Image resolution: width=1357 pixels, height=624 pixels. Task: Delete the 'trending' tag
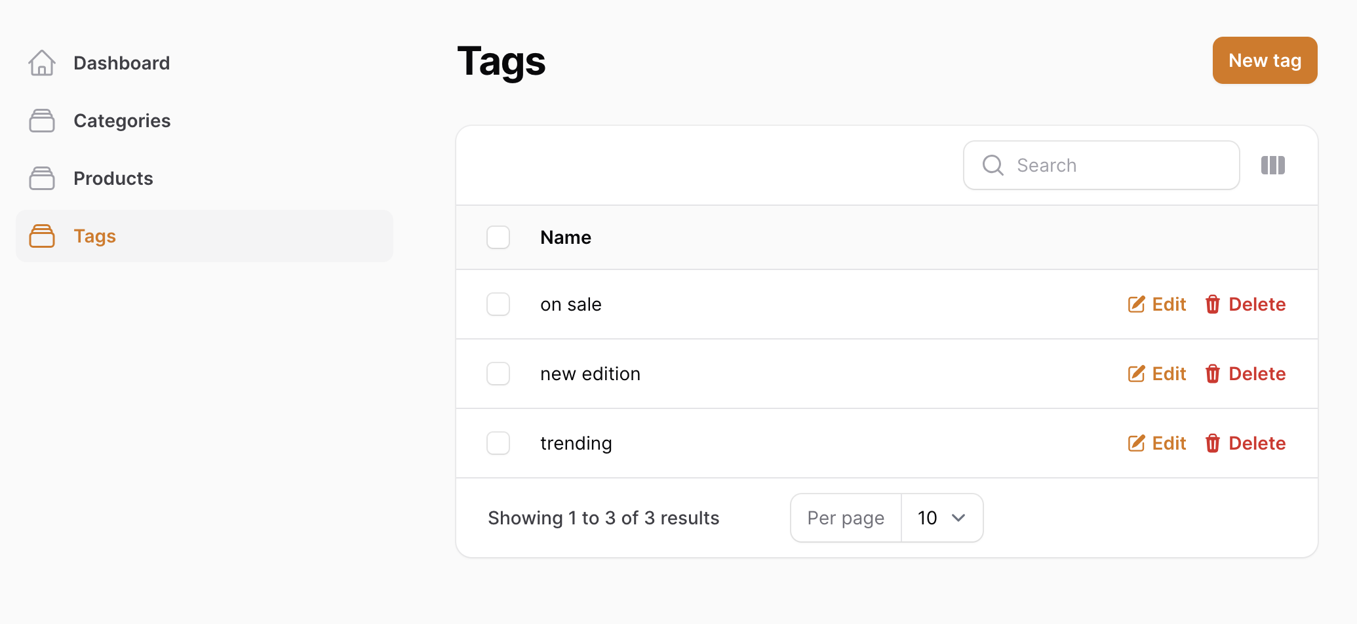[1245, 443]
